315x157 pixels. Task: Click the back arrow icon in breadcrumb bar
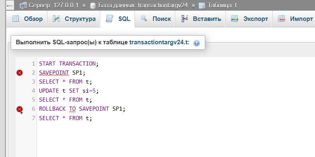(9, 6)
